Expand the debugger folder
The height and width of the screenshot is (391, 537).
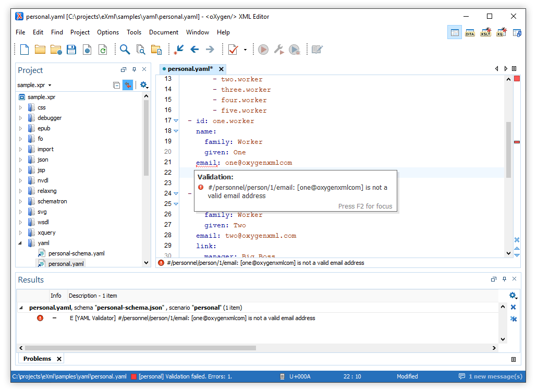tap(20, 118)
